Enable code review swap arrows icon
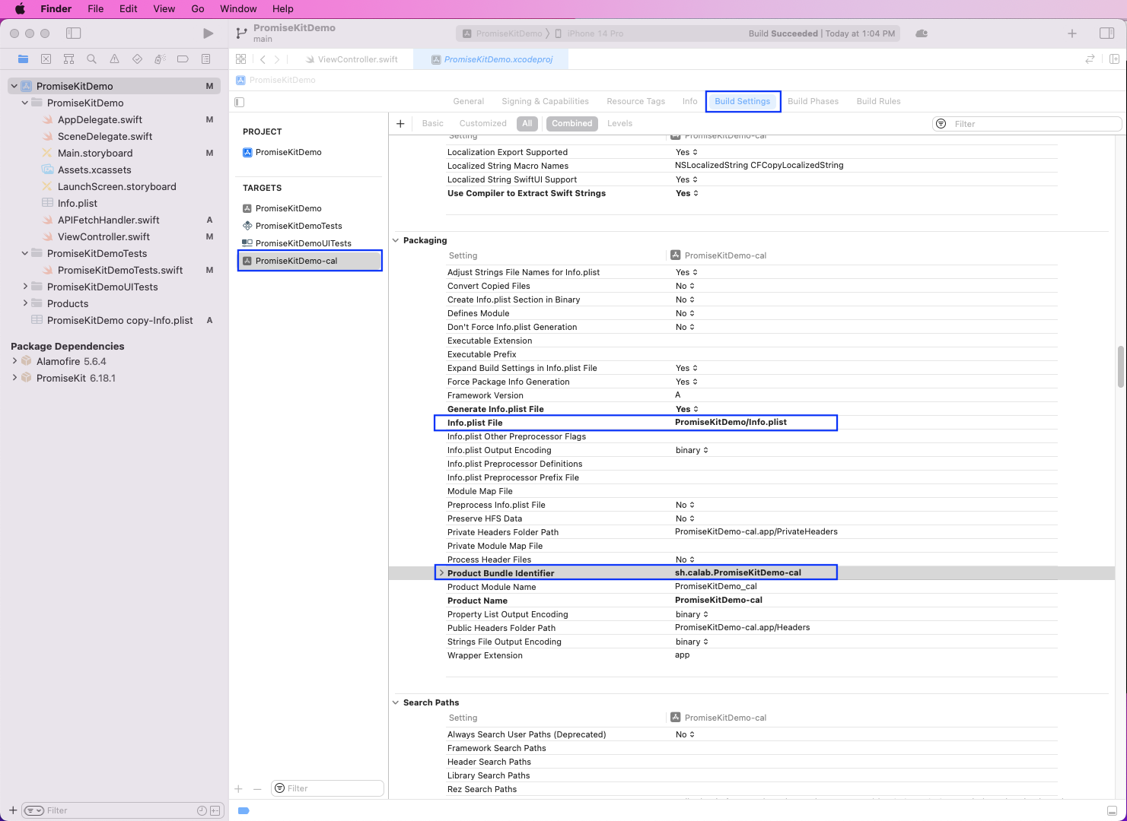Viewport: 1127px width, 821px height. 1090,59
